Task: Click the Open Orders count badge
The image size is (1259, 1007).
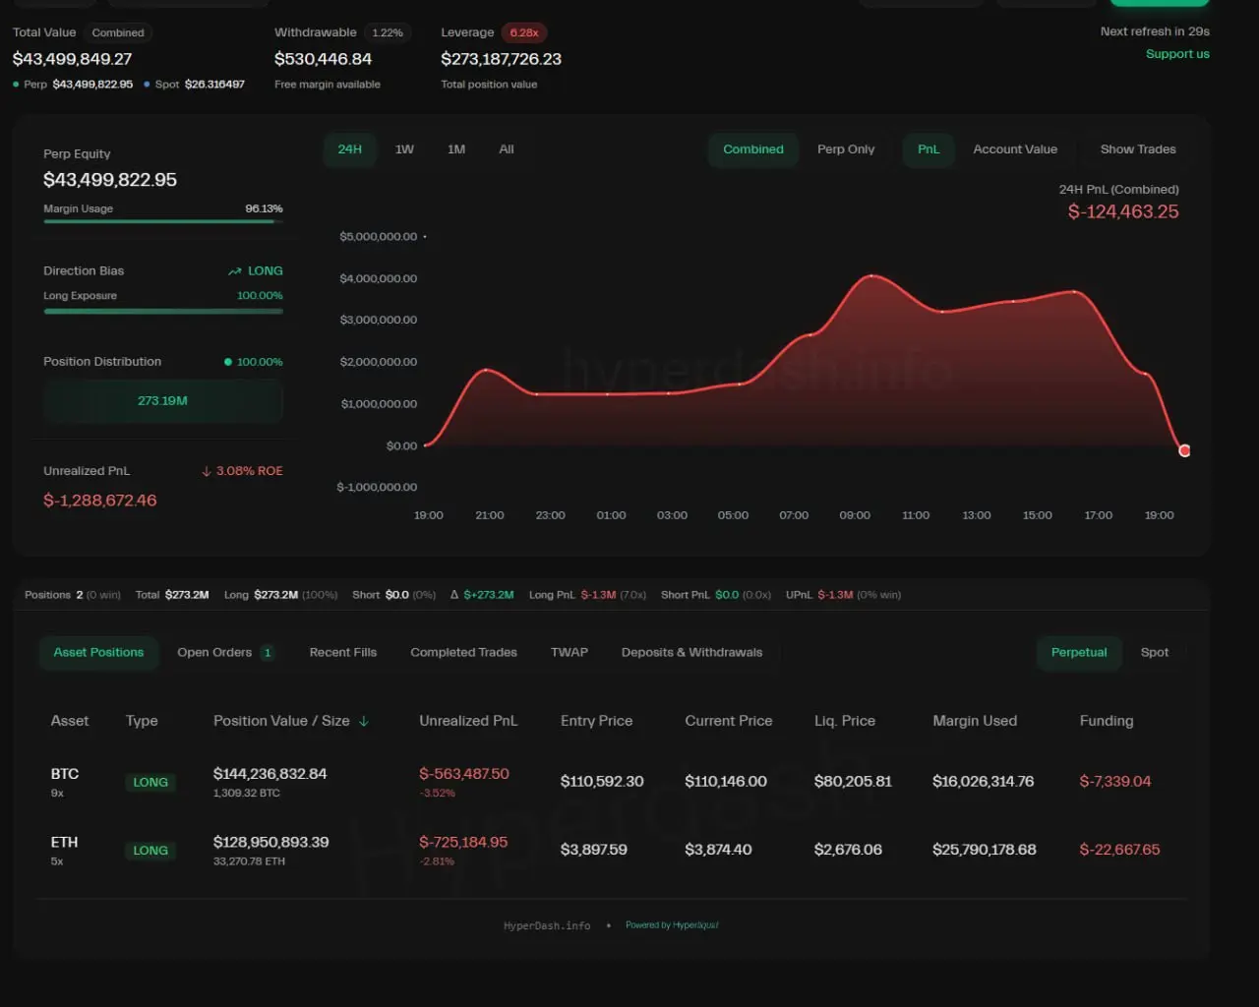Action: 268,653
